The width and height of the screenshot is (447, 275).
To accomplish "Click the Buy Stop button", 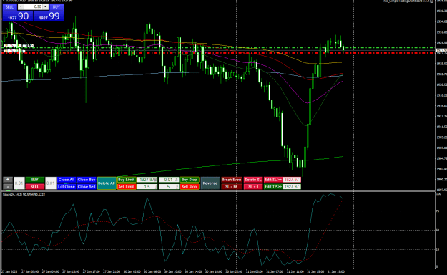I will pos(190,180).
